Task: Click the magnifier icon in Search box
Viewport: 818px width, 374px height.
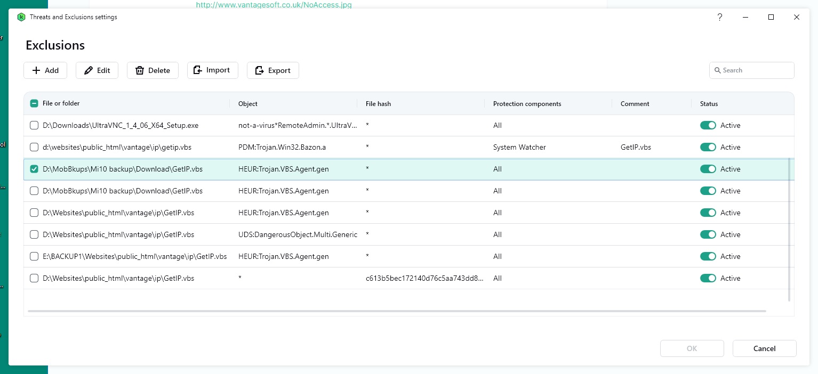Action: pyautogui.click(x=718, y=70)
